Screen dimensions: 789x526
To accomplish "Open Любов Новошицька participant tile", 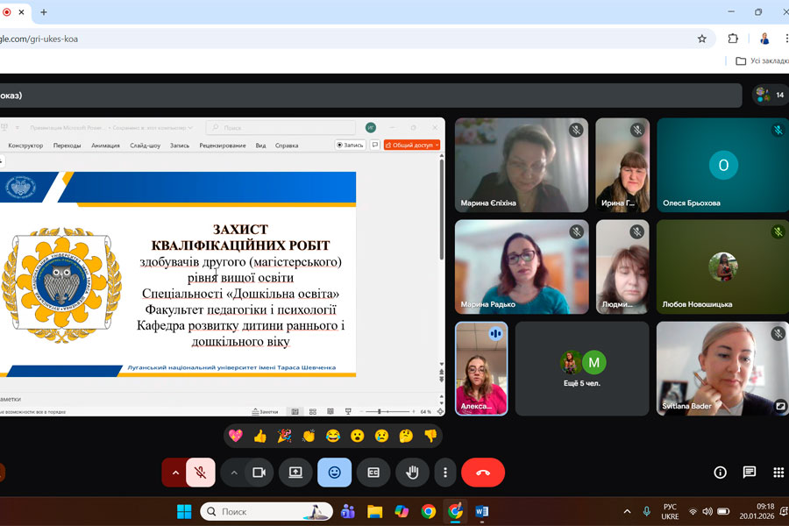I will point(722,267).
